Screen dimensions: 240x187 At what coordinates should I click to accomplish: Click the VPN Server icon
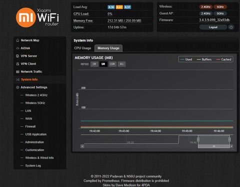(17, 56)
